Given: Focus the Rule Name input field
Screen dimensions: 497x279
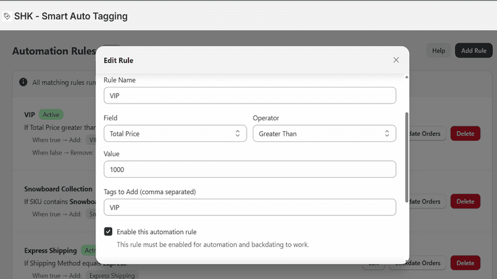Looking at the screenshot, I should [250, 96].
